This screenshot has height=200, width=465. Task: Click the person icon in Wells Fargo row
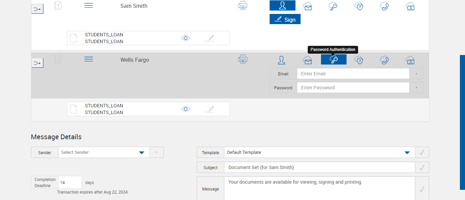click(282, 60)
